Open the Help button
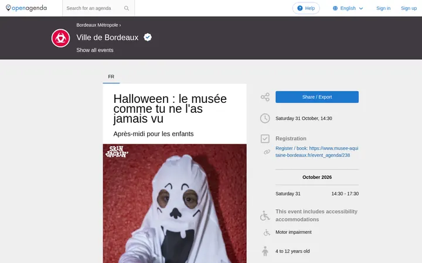 coord(306,8)
